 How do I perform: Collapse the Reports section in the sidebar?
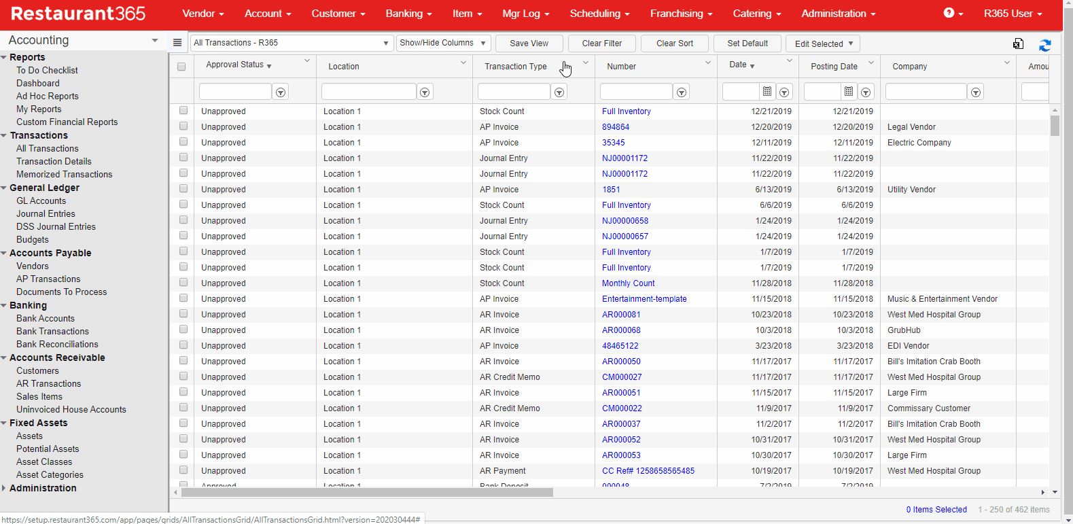(5, 58)
